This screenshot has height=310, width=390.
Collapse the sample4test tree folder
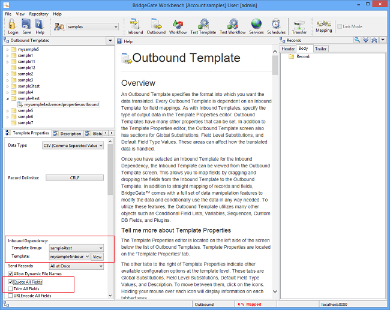pos(7,98)
